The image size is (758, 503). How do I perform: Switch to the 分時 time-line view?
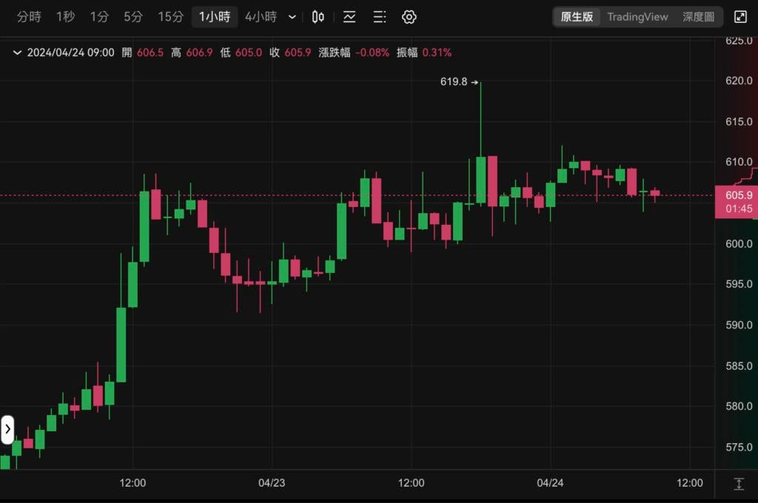point(29,17)
